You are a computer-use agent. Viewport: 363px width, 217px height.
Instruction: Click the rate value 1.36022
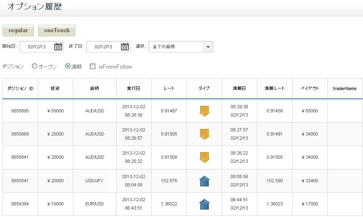[x=169, y=204]
